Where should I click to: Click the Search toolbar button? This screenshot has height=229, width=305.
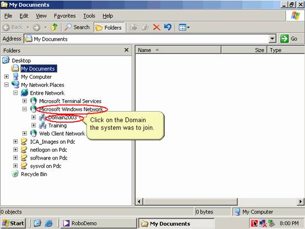point(77,28)
